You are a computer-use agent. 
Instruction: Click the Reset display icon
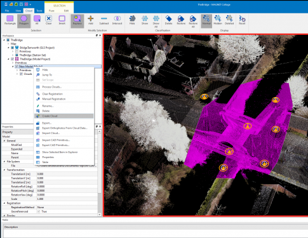[242, 20]
